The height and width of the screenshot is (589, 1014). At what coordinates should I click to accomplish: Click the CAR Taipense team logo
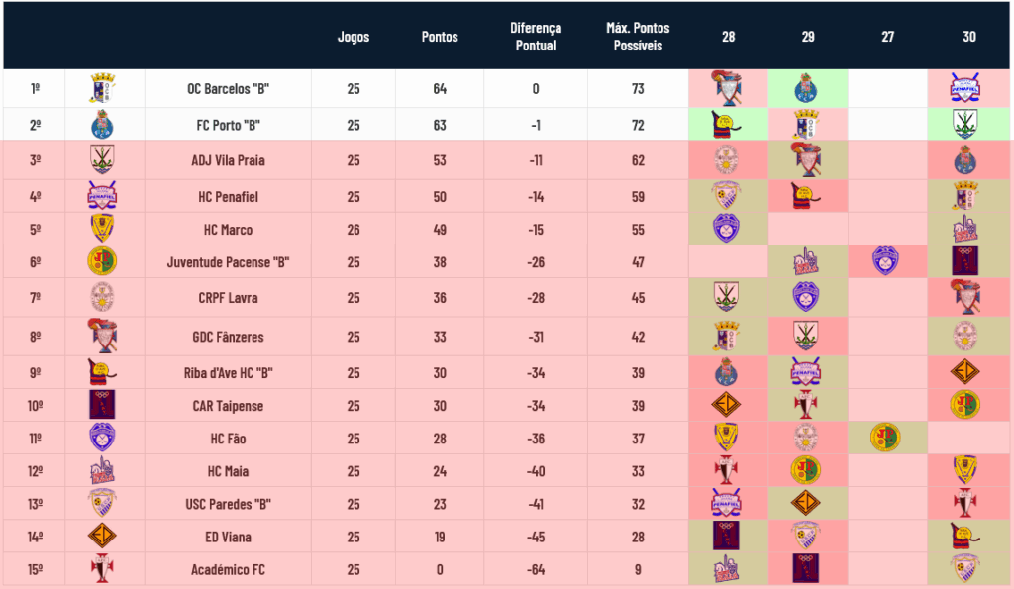coord(102,405)
